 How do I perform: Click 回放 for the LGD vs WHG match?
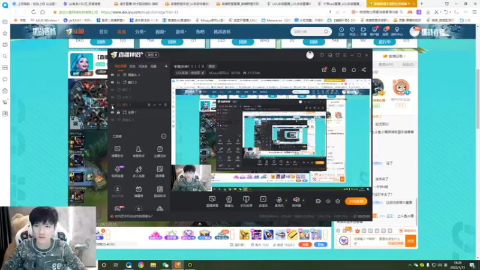[243, 42]
